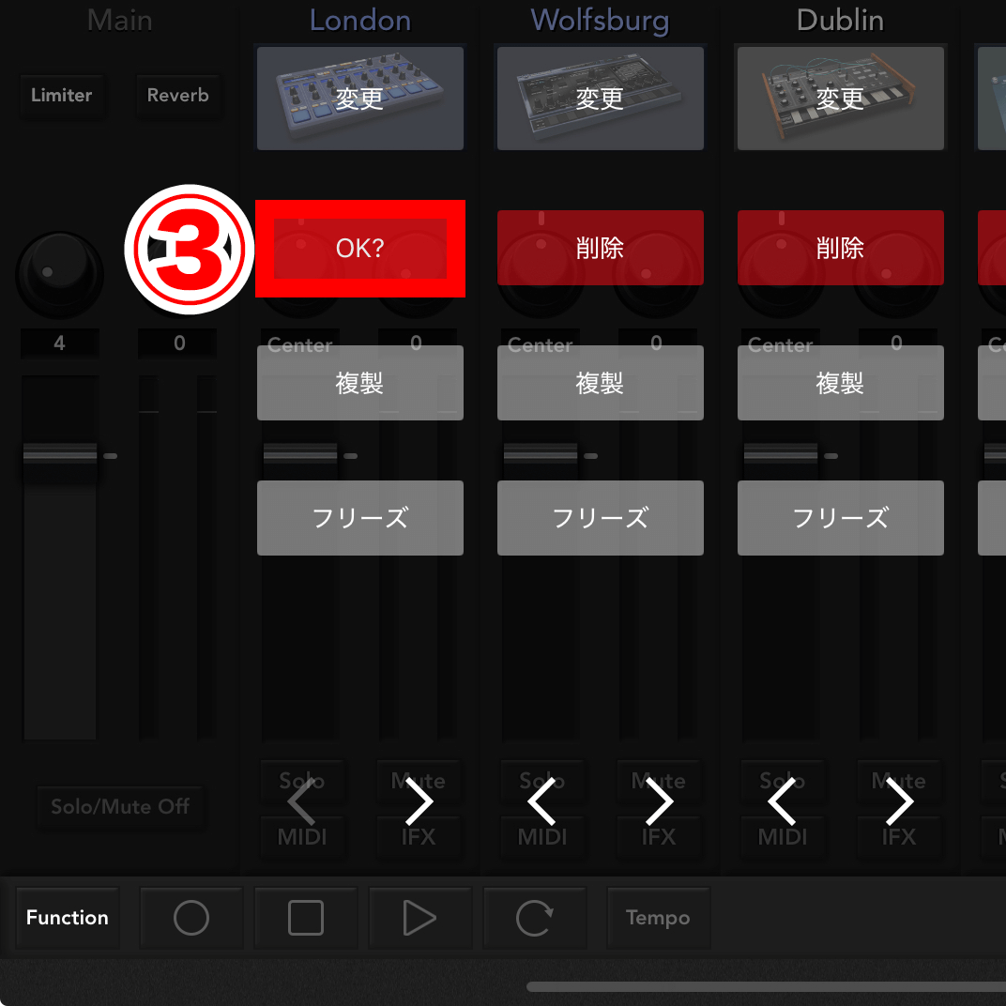
Task: Start playback with the play triangle
Action: [419, 918]
